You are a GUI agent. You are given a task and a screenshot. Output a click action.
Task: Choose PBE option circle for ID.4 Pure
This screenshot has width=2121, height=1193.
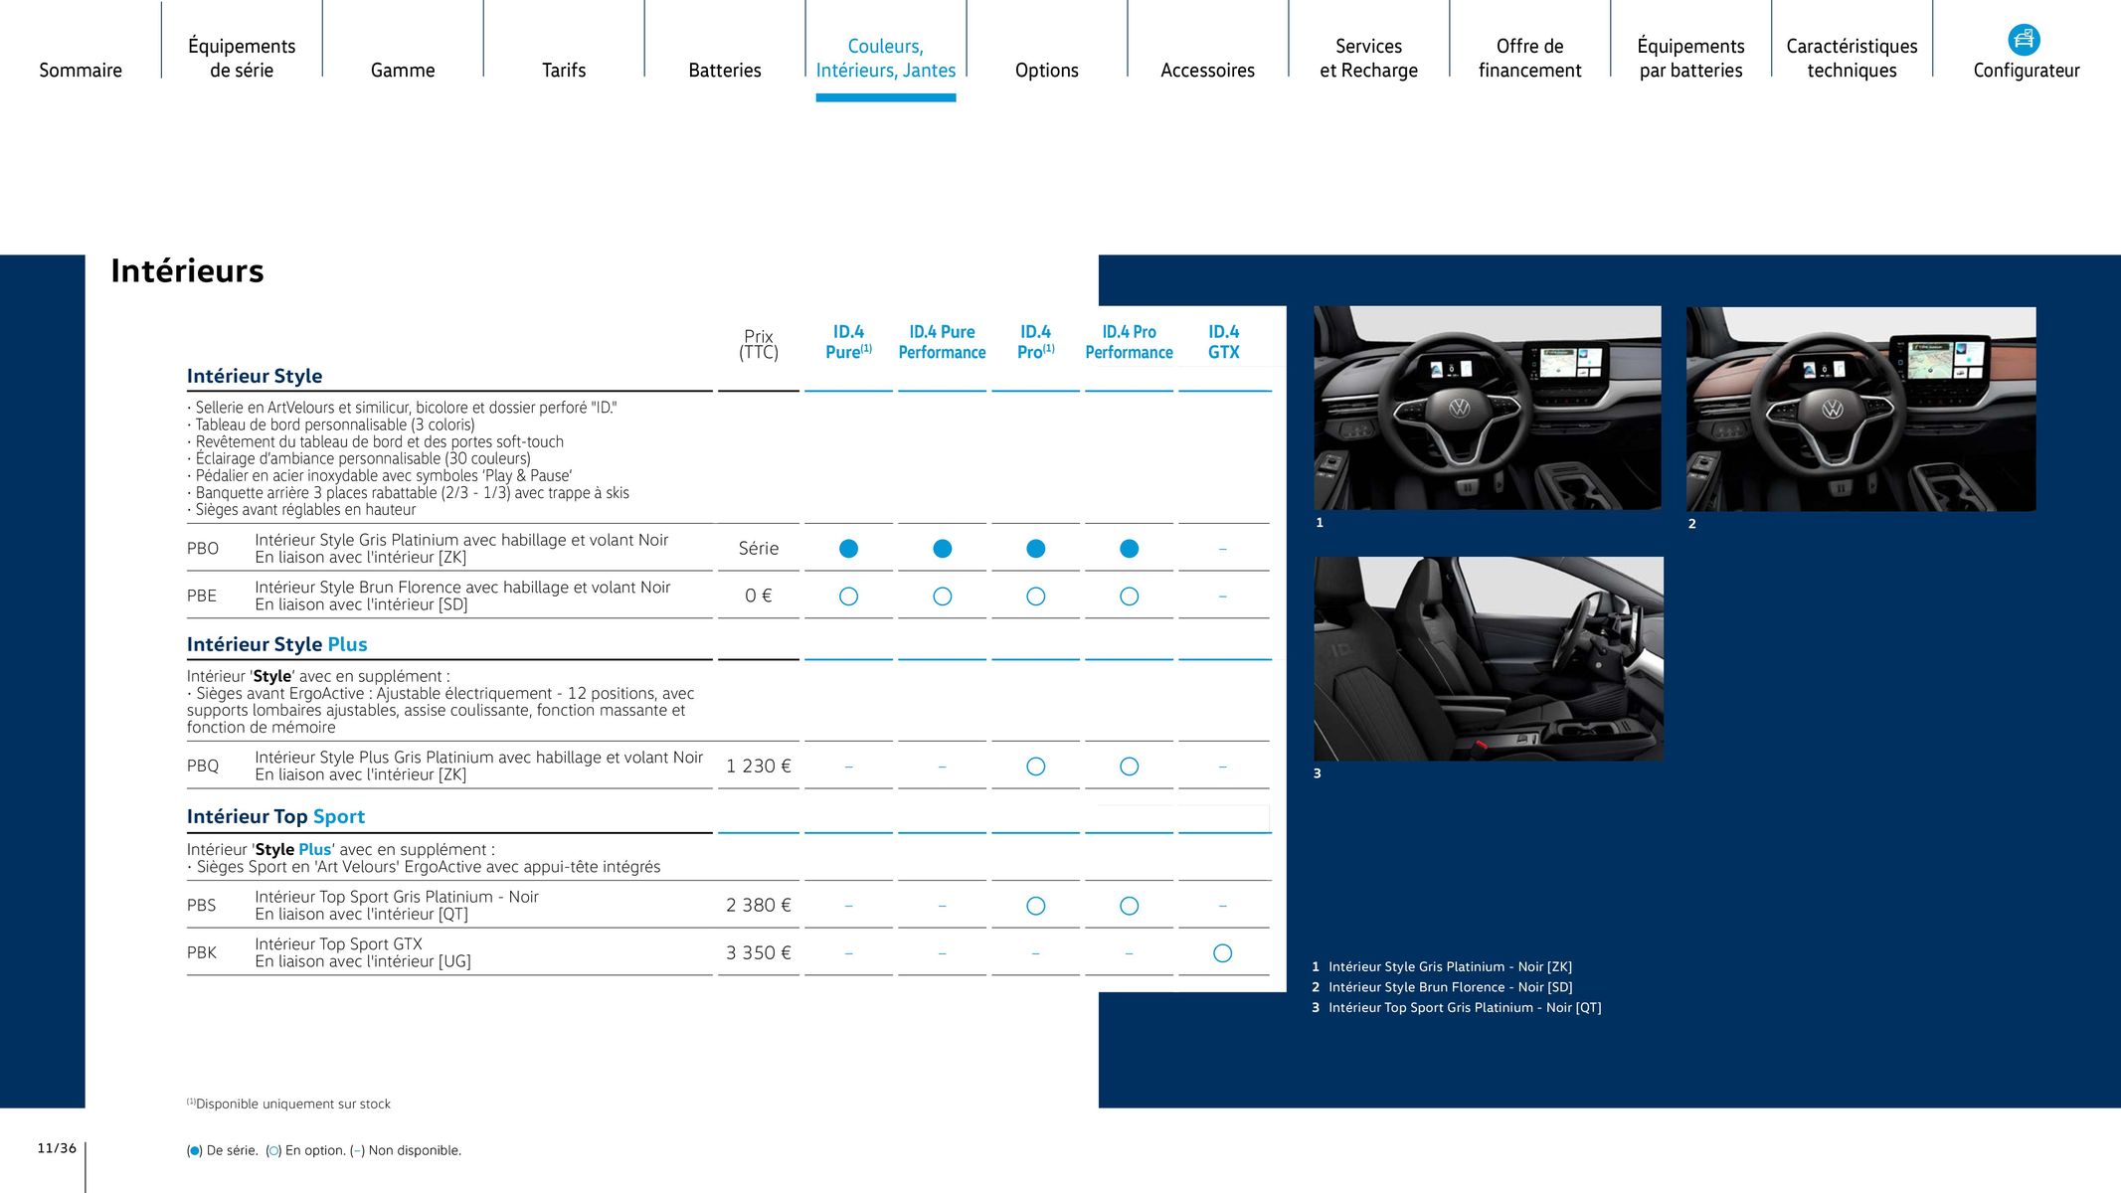(x=848, y=596)
